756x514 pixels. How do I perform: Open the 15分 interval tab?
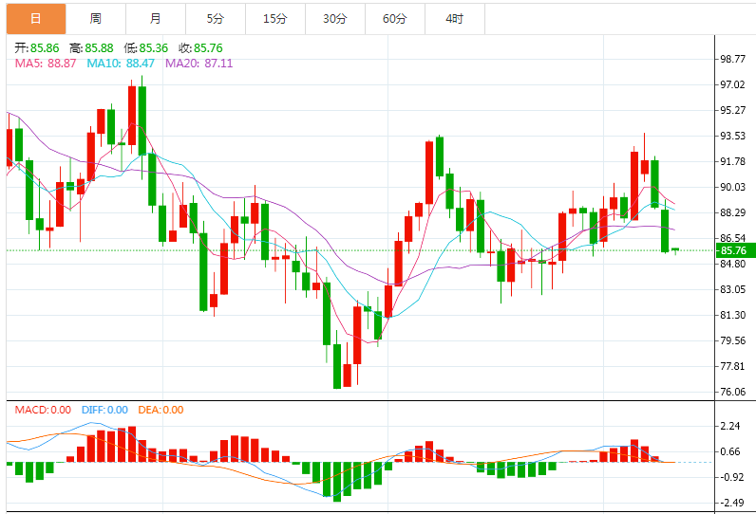(275, 19)
